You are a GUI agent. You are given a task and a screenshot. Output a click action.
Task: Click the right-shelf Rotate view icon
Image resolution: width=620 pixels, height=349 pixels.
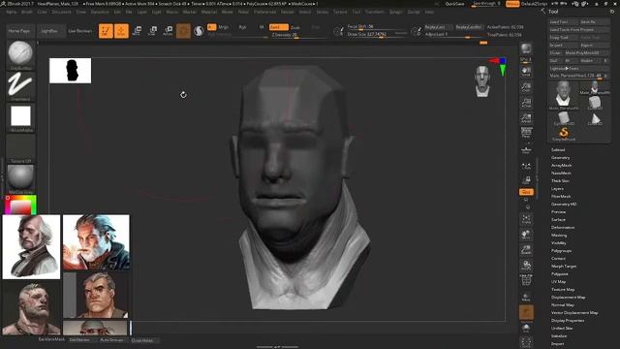click(x=526, y=265)
